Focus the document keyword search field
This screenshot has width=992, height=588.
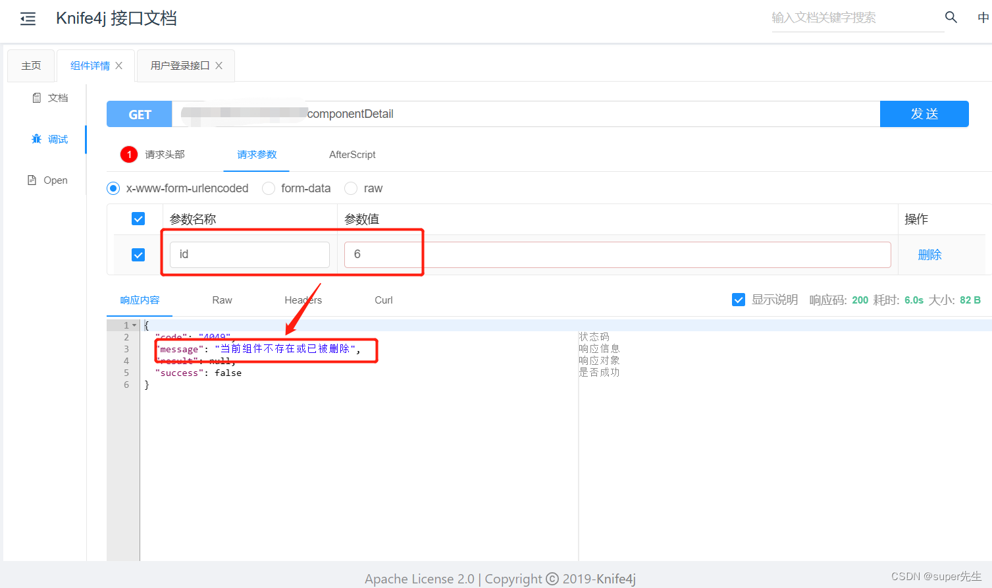(x=858, y=18)
